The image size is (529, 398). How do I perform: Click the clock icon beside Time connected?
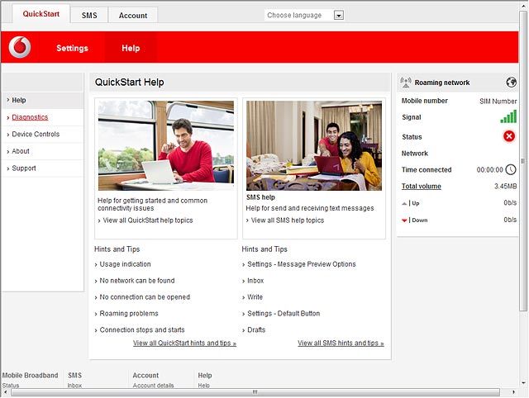coord(511,169)
